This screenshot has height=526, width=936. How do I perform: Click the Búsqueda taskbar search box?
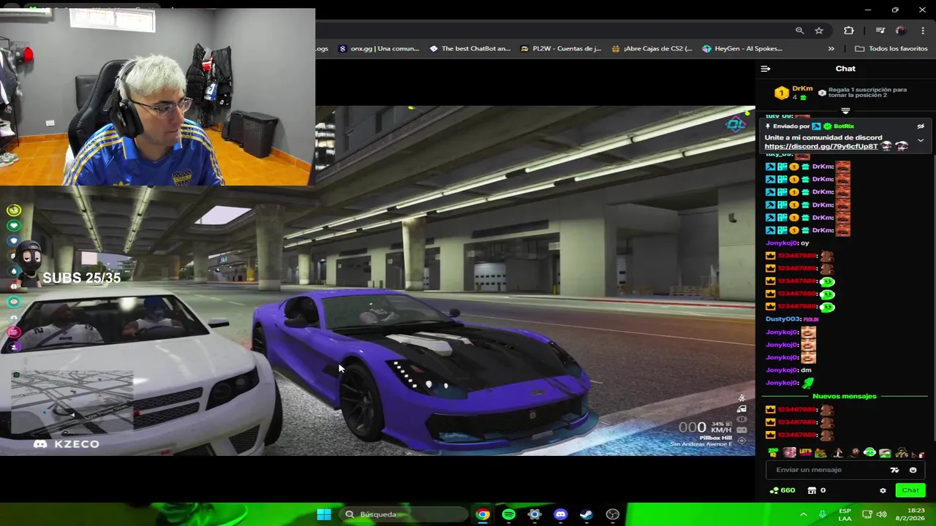(403, 514)
